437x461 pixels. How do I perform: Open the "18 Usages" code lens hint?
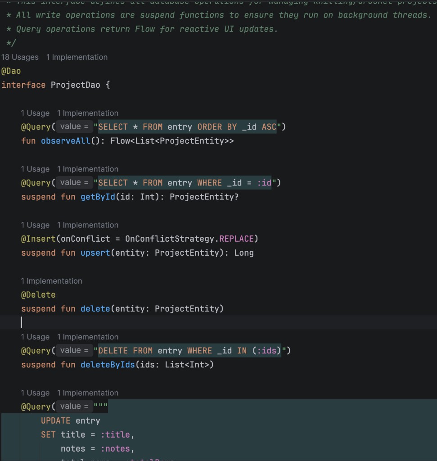tap(20, 57)
